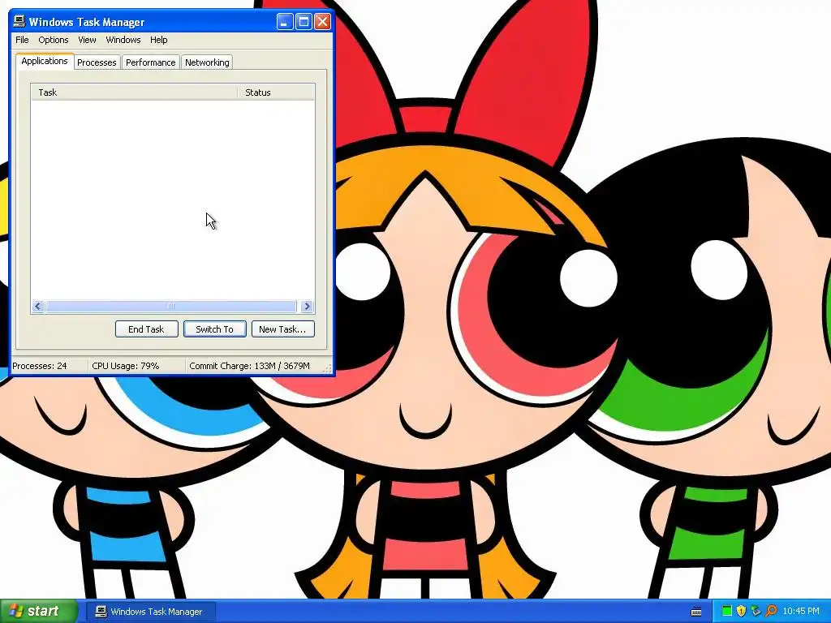
Task: Switch to the Applications tab
Action: [x=45, y=61]
